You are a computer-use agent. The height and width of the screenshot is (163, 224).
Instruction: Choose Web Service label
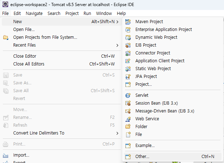click(x=147, y=119)
